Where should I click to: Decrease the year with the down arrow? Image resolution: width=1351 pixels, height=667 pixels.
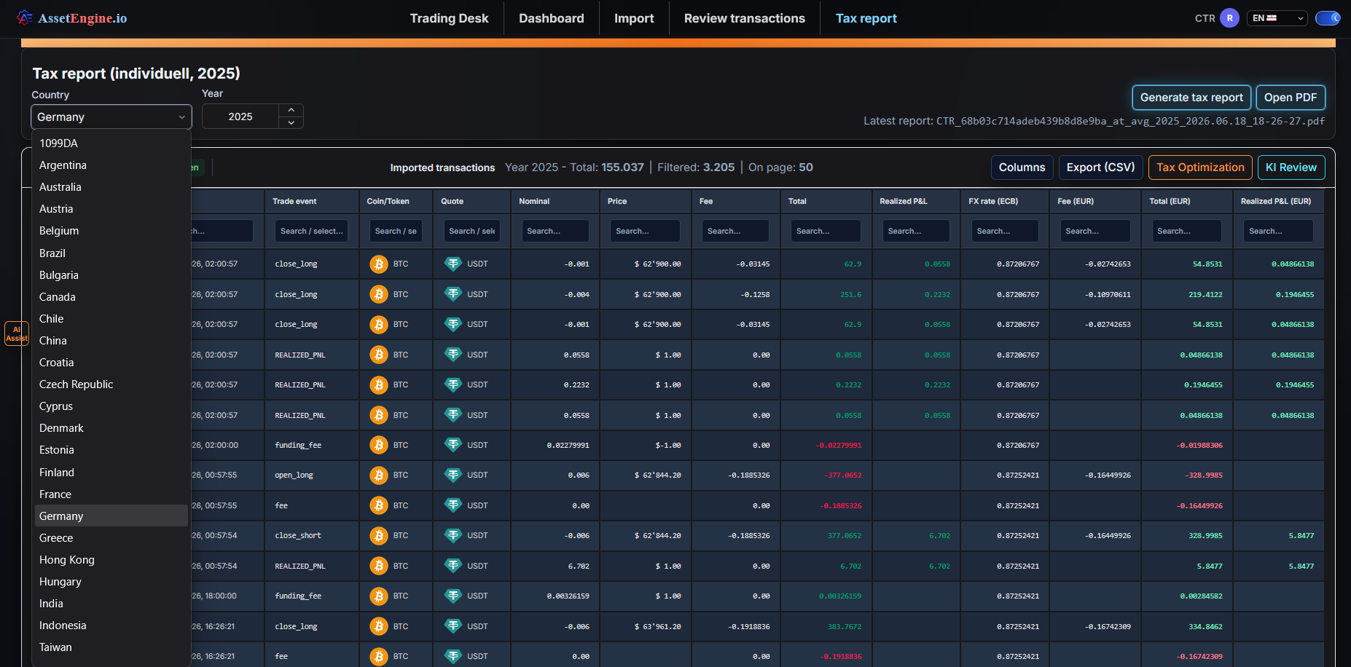tap(291, 122)
